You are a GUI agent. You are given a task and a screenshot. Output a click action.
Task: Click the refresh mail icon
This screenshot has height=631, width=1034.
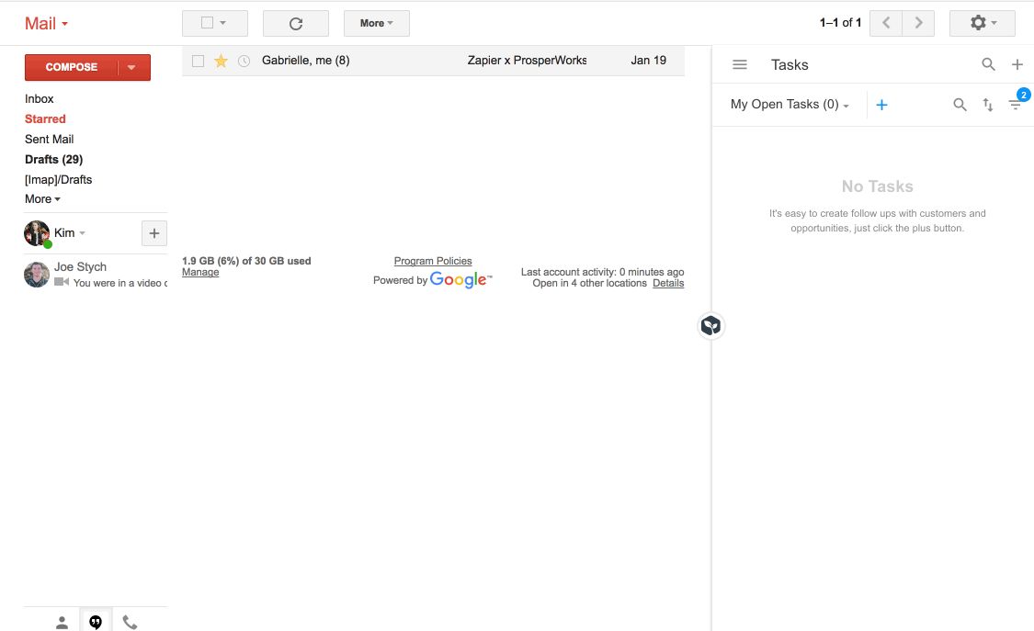(x=295, y=24)
